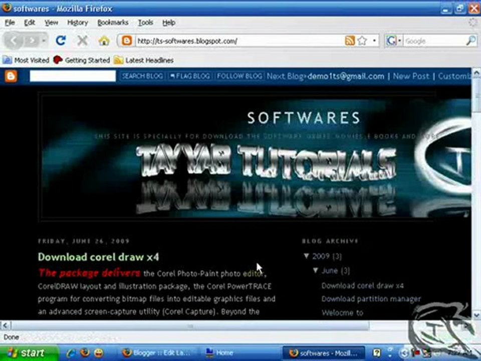Click the blog search text box
481x361 pixels.
pos(73,76)
